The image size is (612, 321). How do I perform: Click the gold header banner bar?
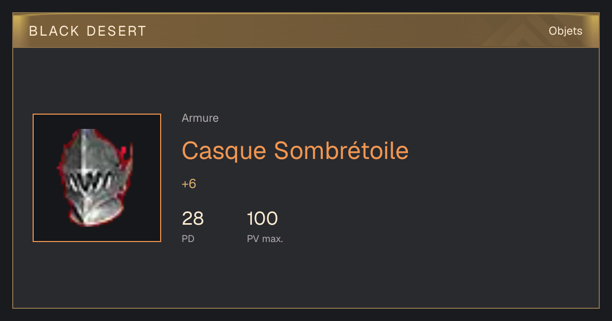[x=306, y=31]
